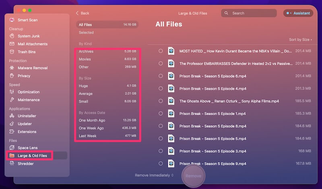Show All Files category

(107, 24)
